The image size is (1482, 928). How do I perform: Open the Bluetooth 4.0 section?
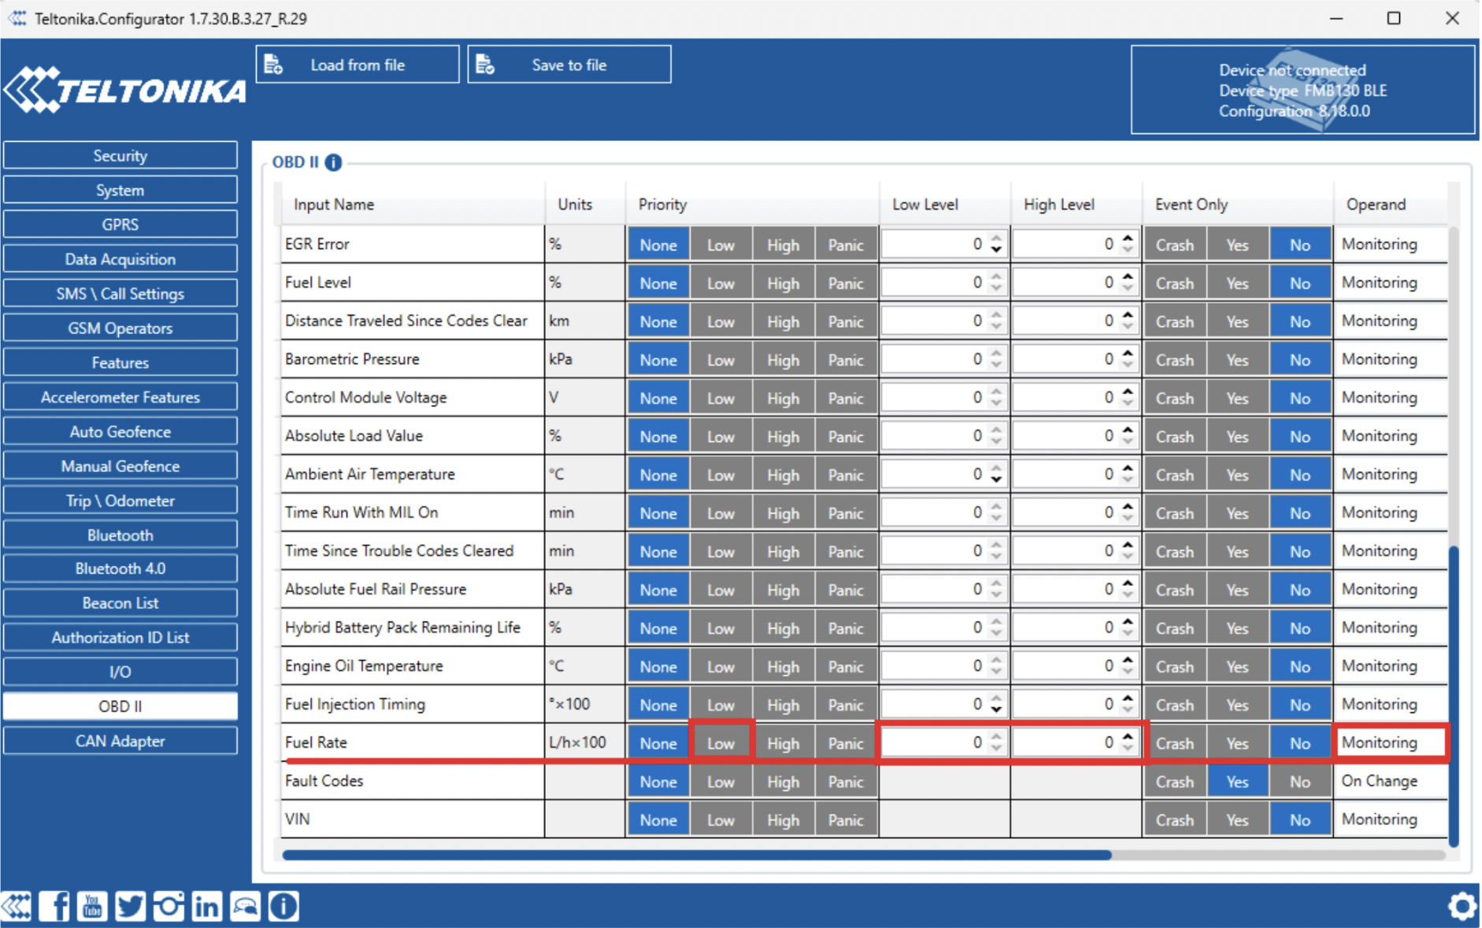pos(120,569)
